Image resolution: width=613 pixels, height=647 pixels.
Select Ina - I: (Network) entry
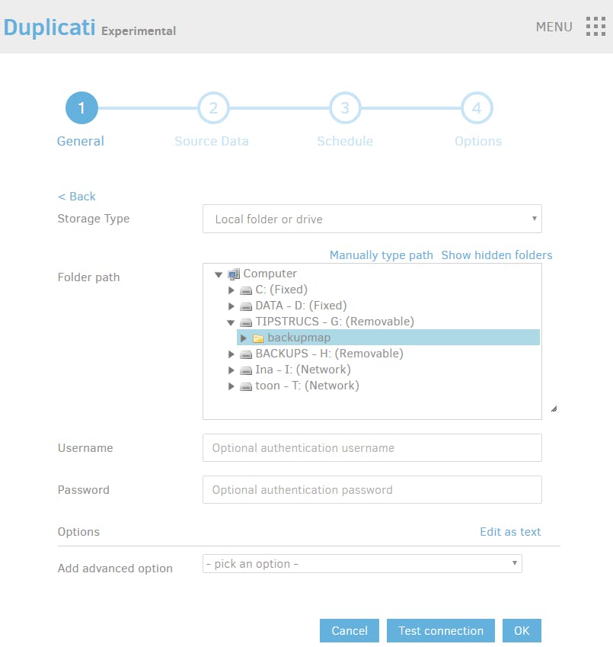click(x=303, y=370)
